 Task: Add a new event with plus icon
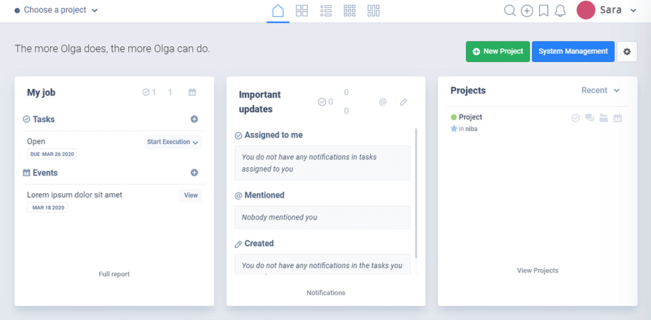tap(194, 173)
